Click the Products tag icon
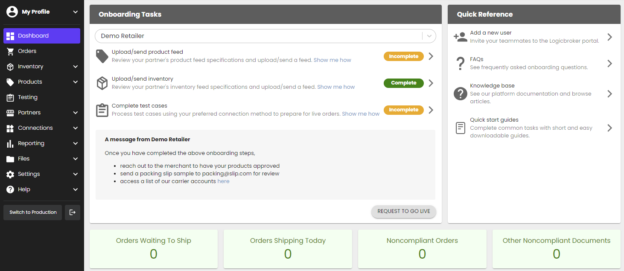The image size is (624, 271). [x=11, y=82]
